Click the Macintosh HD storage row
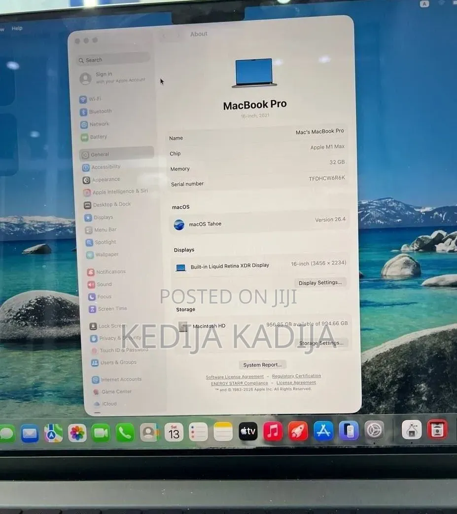Screen dimensions: 457x514 click(262, 325)
